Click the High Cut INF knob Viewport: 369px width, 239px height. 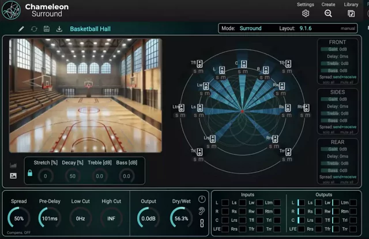click(111, 218)
